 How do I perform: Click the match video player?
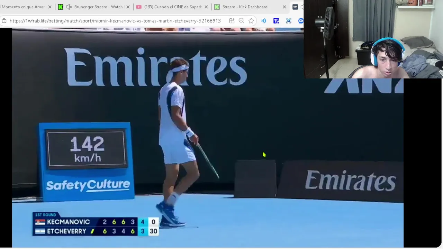[208, 138]
